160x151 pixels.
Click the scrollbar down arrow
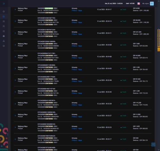pyautogui.click(x=159, y=150)
